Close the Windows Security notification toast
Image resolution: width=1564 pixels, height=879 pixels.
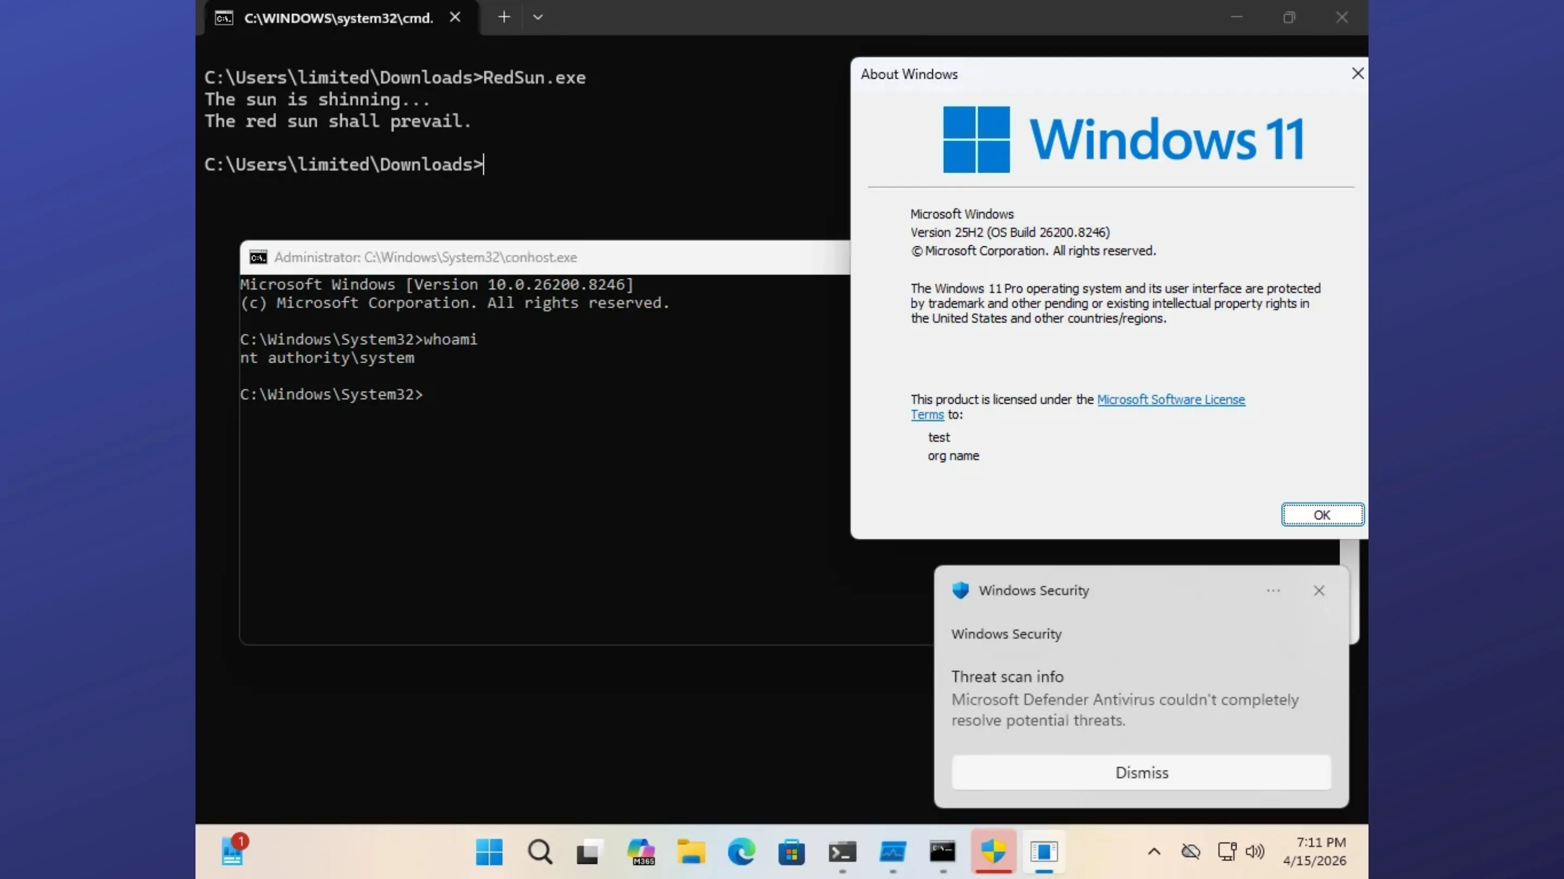coord(1319,590)
